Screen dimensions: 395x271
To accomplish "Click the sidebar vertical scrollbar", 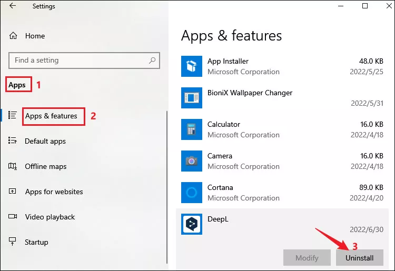I will [x=167, y=187].
